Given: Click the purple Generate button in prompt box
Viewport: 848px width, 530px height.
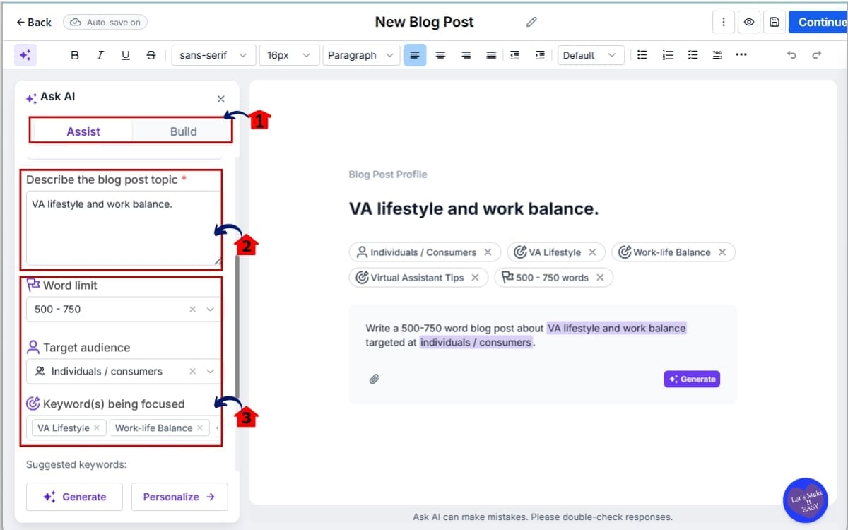Looking at the screenshot, I should (691, 379).
